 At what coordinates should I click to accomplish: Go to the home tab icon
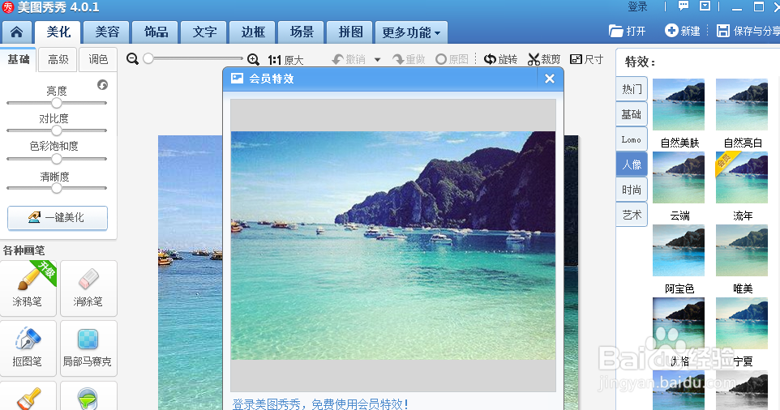point(16,32)
